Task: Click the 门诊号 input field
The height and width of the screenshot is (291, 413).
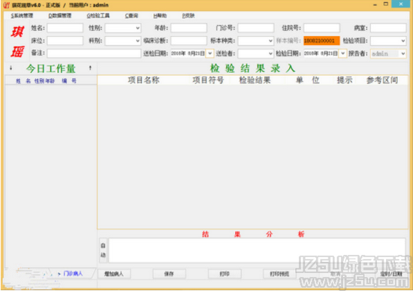Action: (x=256, y=28)
